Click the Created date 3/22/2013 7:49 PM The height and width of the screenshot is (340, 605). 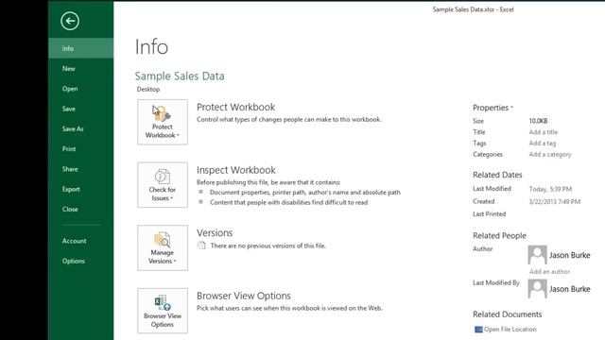[x=555, y=201]
